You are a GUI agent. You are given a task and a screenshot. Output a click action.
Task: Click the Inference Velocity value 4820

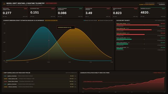point(144,13)
